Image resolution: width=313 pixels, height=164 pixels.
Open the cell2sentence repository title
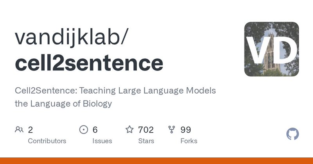coord(89,63)
